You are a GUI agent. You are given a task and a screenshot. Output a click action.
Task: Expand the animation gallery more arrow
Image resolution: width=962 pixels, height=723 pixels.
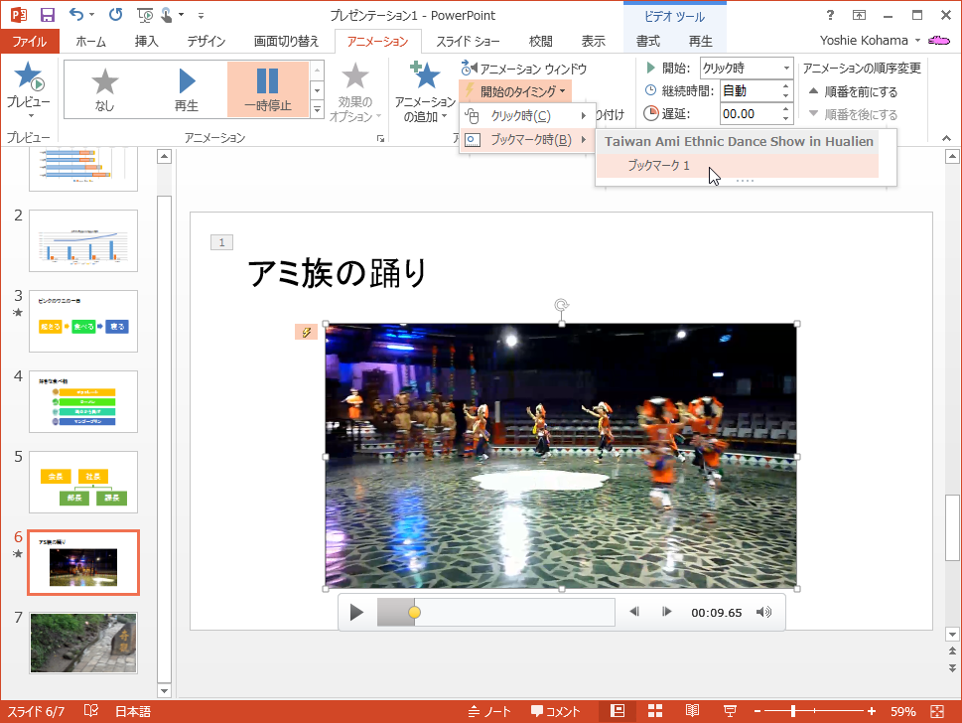point(318,109)
